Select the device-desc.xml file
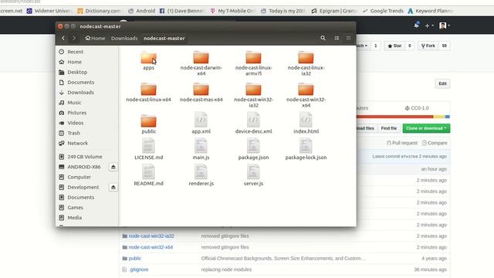 click(x=253, y=123)
